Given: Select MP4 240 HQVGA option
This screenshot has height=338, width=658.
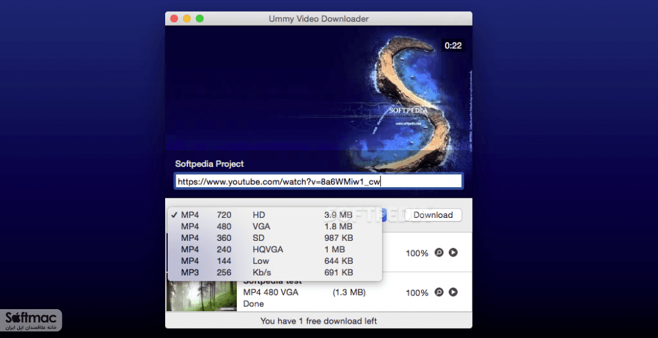Looking at the screenshot, I should pyautogui.click(x=275, y=249).
